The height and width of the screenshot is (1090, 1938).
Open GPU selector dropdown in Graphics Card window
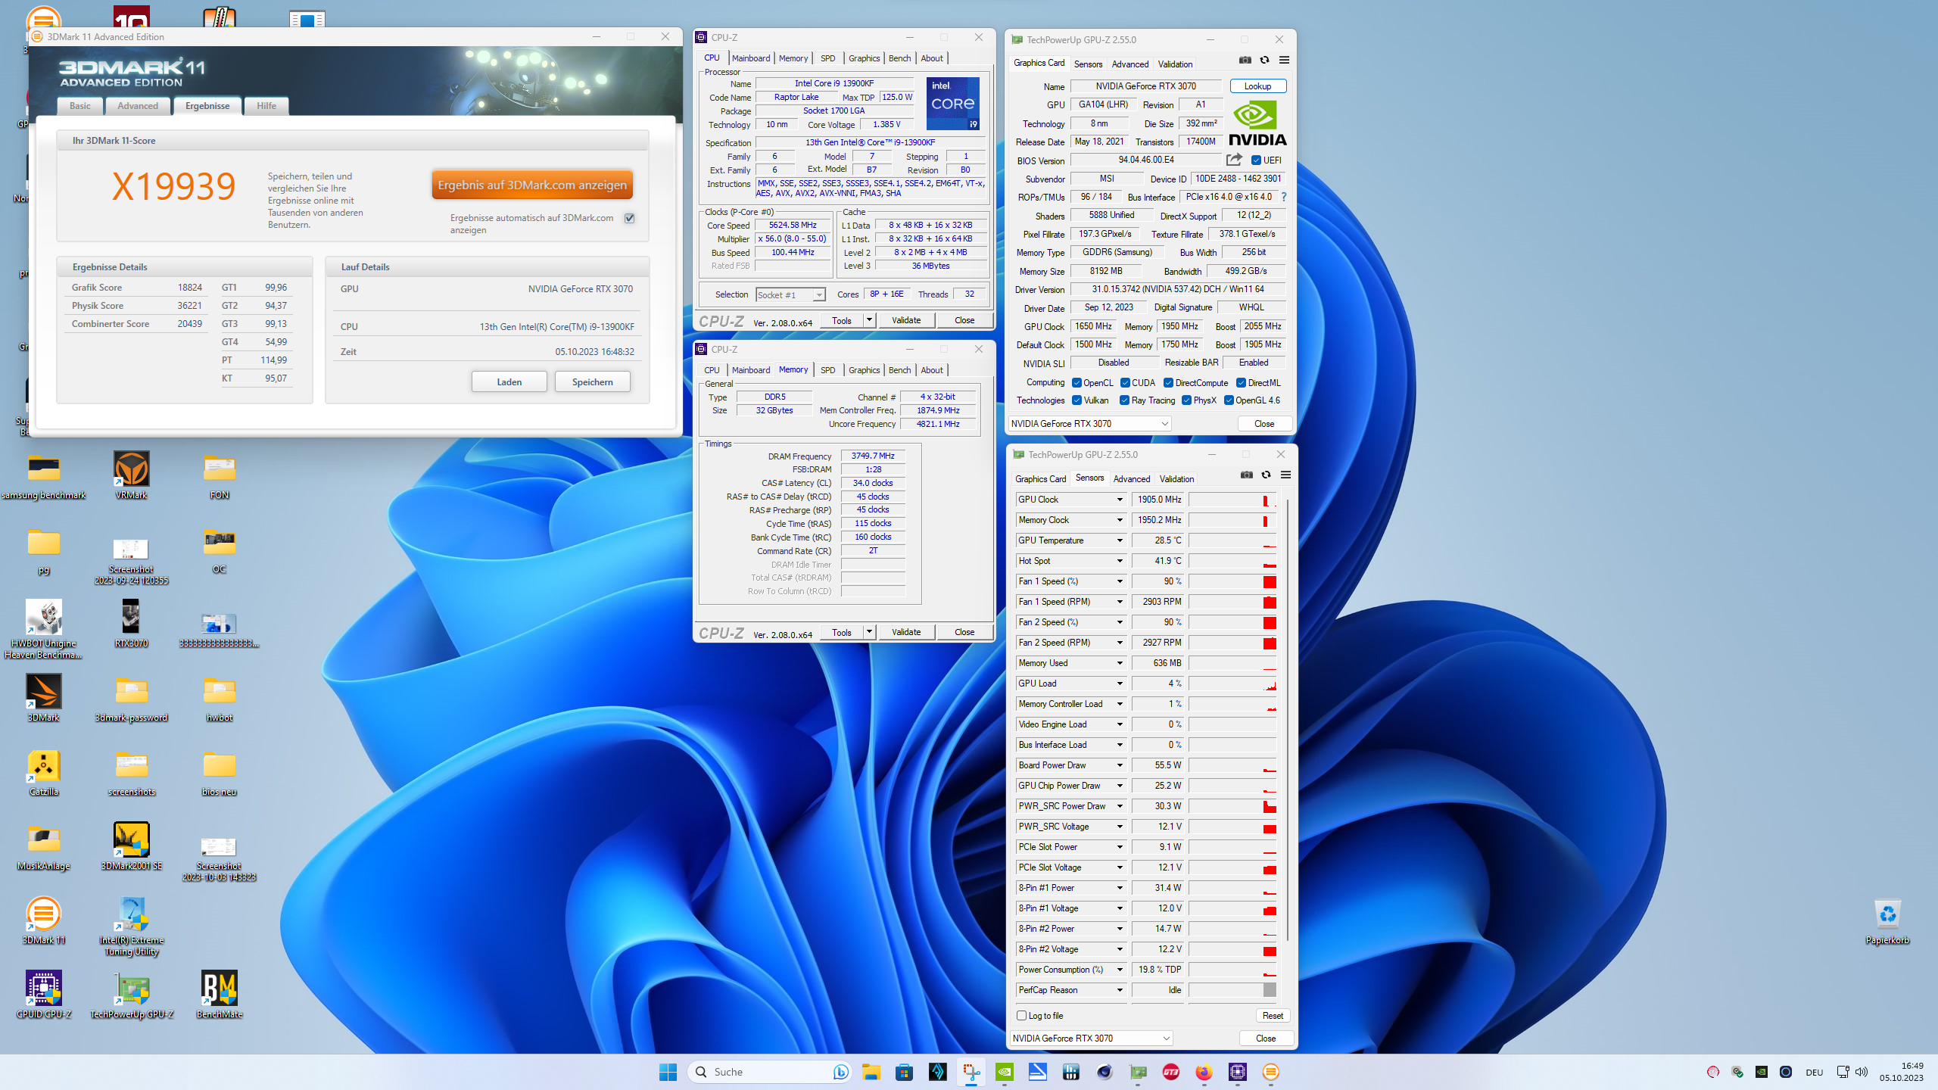[1090, 424]
